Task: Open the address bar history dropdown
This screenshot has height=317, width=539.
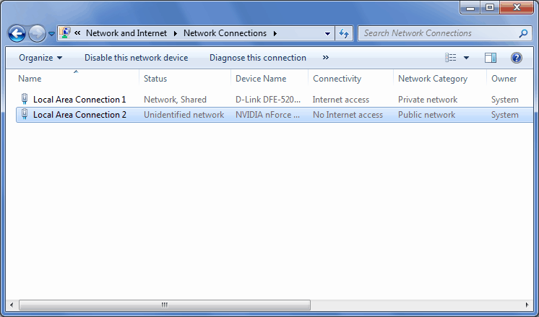Action: coord(328,33)
